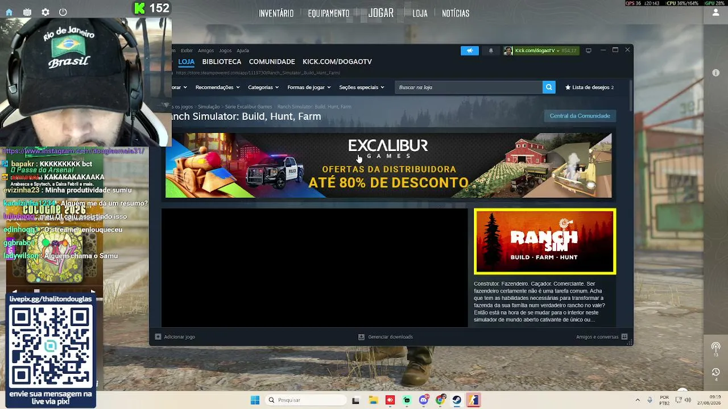Open the Exibir menu in Steam
Image resolution: width=728 pixels, height=409 pixels.
[x=187, y=51]
